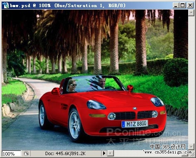Minimize the bmw.psd document window
196x158 pixels.
[x=176, y=5]
